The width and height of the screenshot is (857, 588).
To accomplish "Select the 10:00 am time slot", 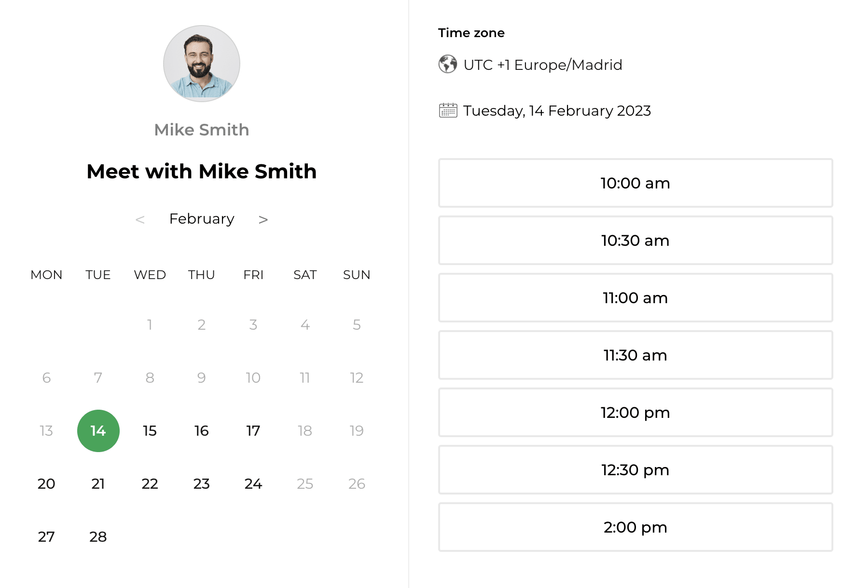I will click(636, 183).
